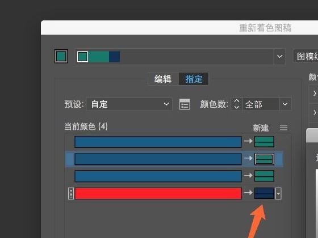Open the color group options icon beside preset
The height and width of the screenshot is (238, 318).
185,104
